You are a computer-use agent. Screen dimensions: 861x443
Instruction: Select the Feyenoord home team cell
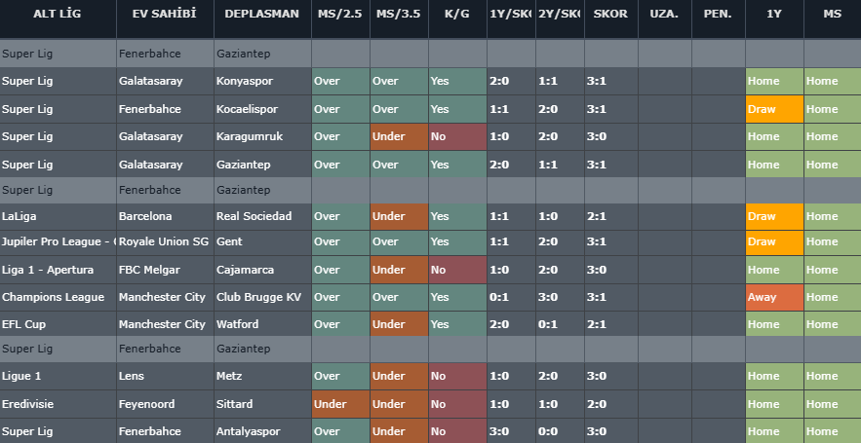pos(165,404)
